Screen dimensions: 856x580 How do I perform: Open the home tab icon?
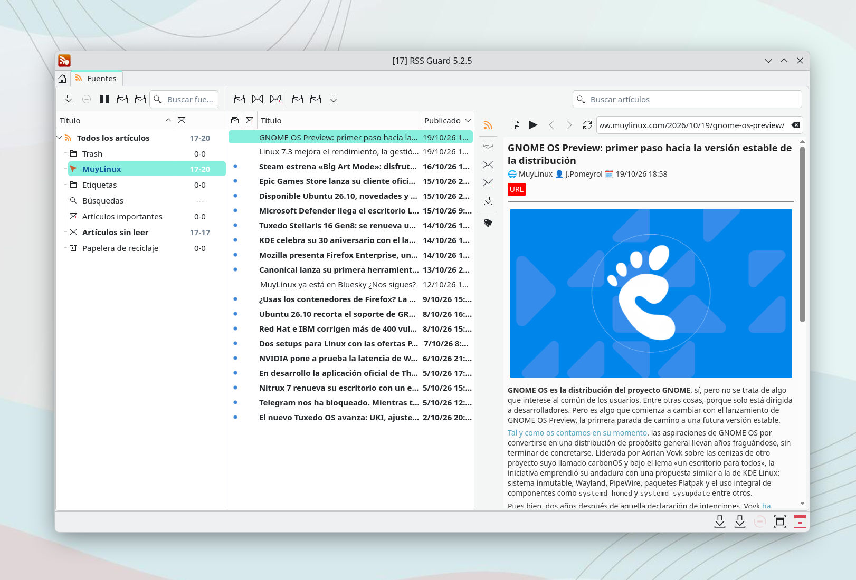coord(62,79)
